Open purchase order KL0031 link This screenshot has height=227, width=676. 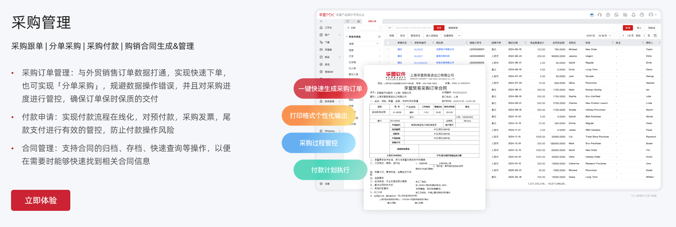point(419,56)
